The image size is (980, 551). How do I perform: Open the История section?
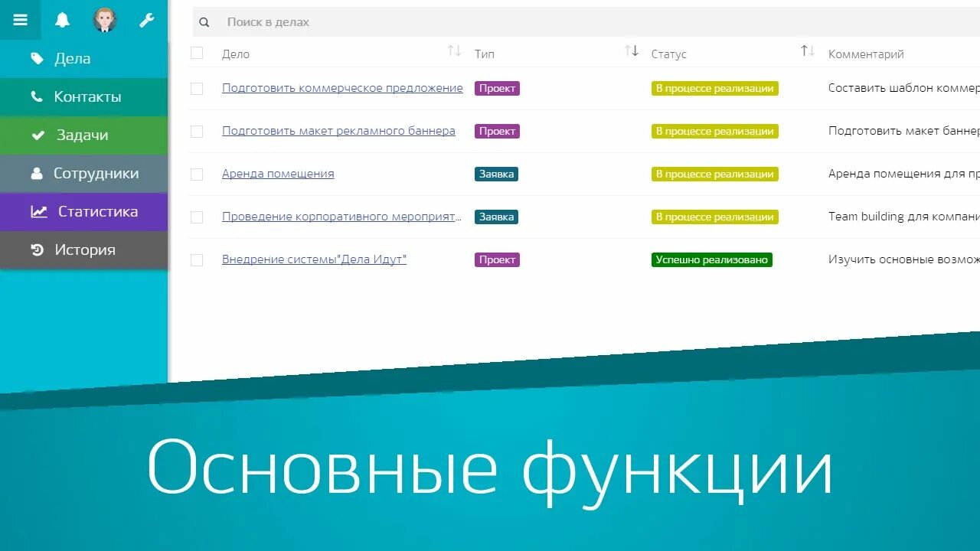coord(84,249)
